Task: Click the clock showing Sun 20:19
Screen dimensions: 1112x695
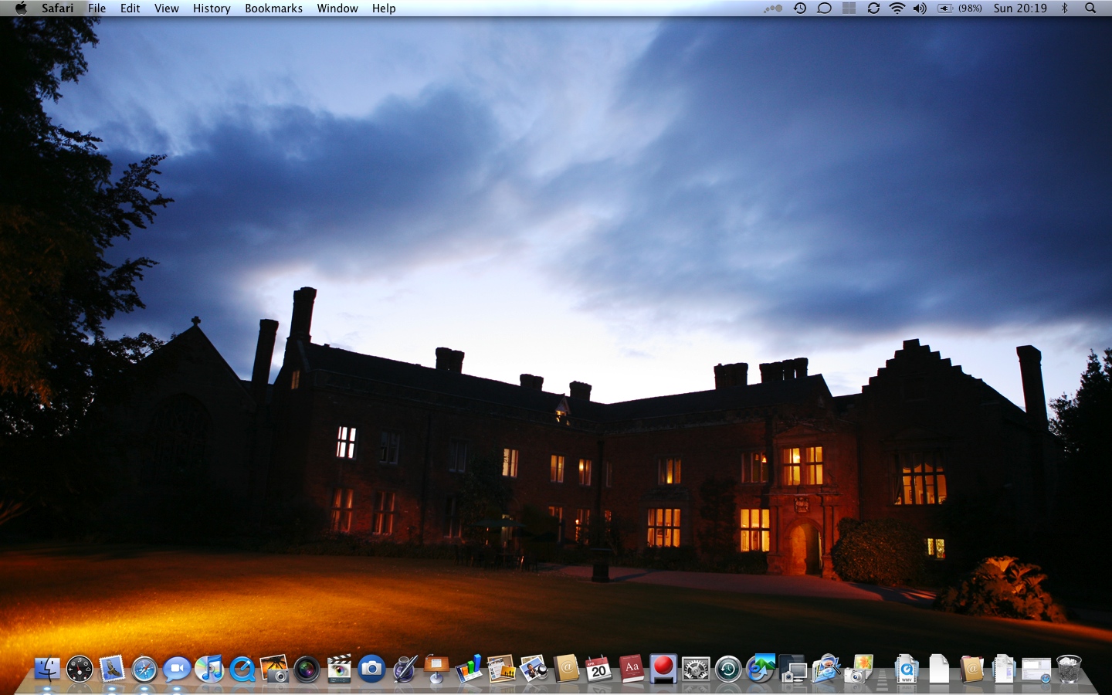Action: coord(1020,8)
